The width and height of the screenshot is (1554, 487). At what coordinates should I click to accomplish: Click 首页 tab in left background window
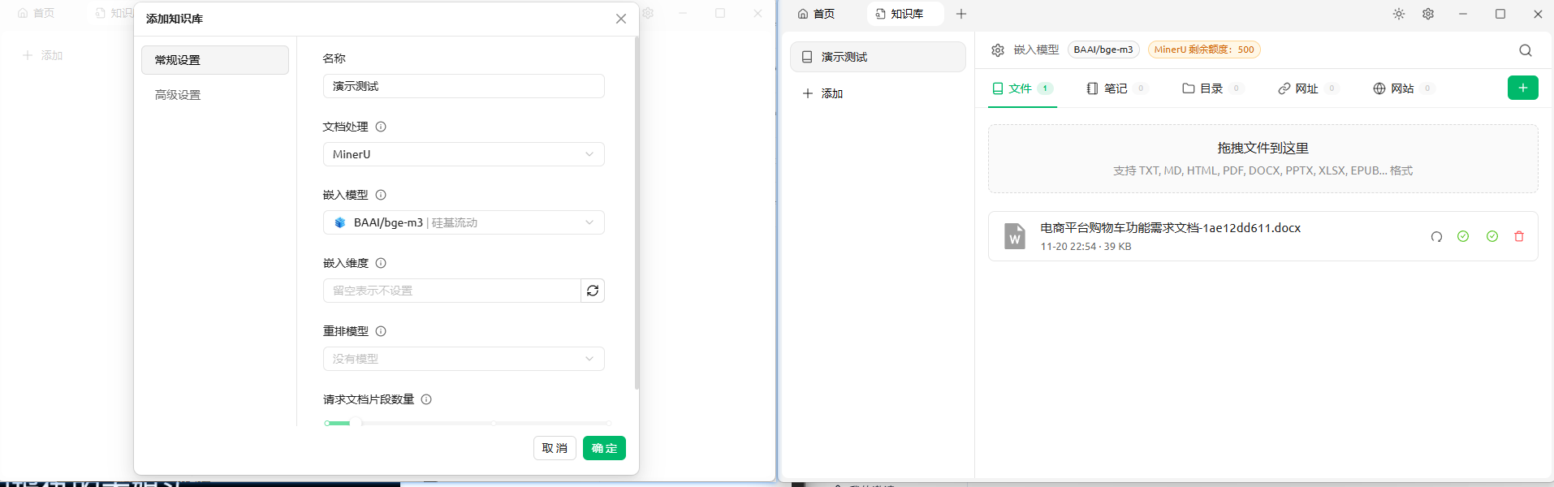[37, 13]
